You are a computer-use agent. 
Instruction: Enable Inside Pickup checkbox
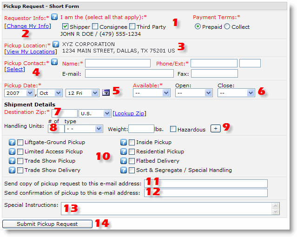coord(132,142)
